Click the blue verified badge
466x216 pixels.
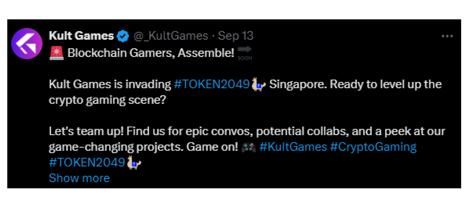pyautogui.click(x=123, y=36)
